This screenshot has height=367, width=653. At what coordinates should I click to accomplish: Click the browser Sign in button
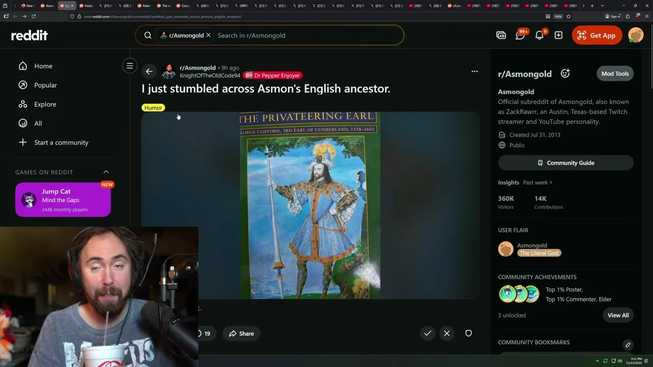click(x=613, y=16)
